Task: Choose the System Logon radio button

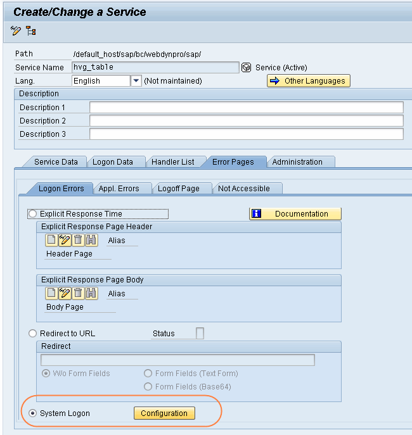Action: point(33,413)
